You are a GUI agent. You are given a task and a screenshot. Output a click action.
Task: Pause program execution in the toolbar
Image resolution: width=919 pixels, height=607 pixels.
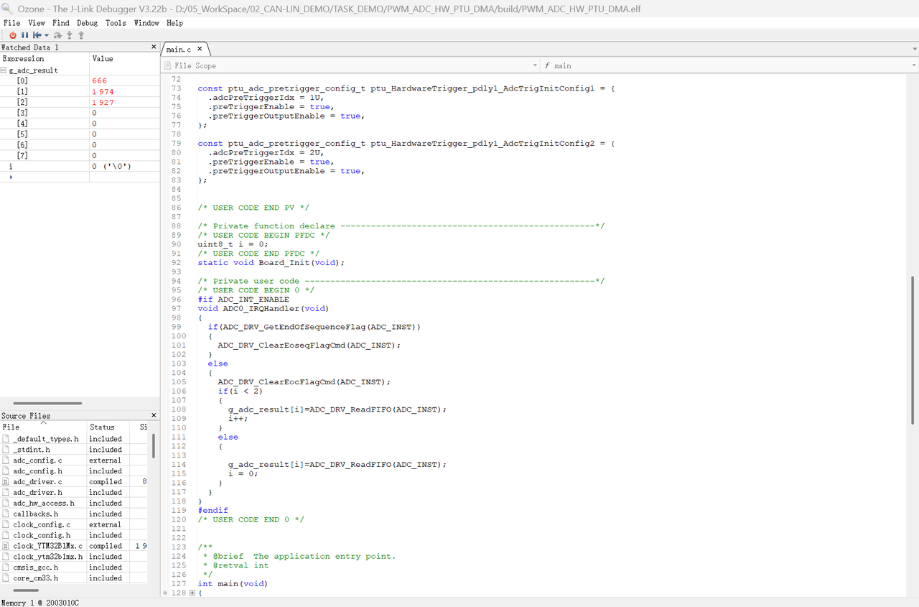[x=25, y=35]
